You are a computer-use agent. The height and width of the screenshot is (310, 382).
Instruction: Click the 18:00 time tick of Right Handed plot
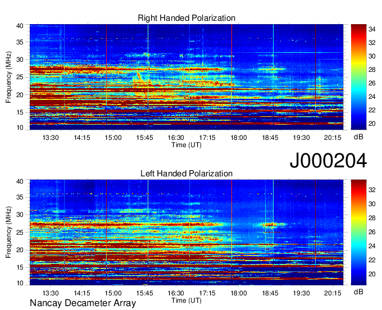pos(239,138)
